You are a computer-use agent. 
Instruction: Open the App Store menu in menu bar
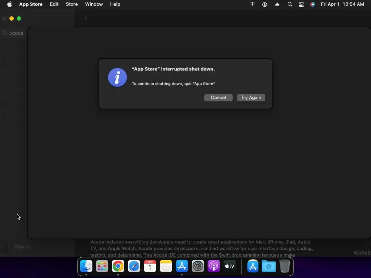31,4
